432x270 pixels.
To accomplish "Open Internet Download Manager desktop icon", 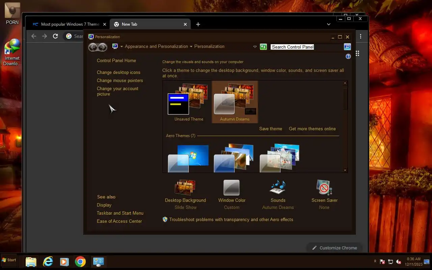I will pos(12,52).
